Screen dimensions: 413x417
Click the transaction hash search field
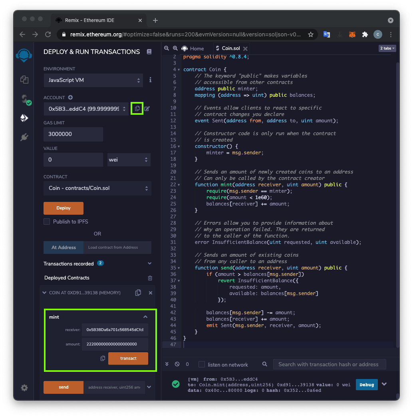point(330,364)
